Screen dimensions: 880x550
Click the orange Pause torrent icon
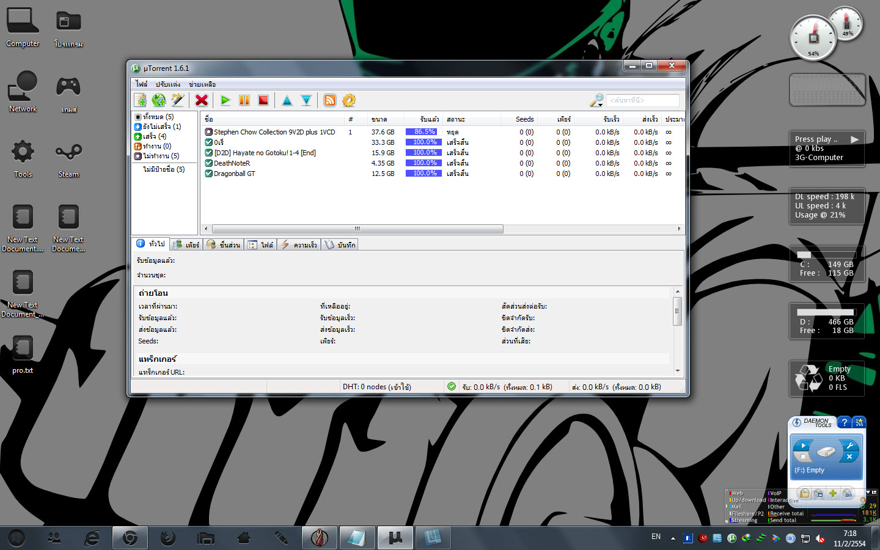[244, 100]
